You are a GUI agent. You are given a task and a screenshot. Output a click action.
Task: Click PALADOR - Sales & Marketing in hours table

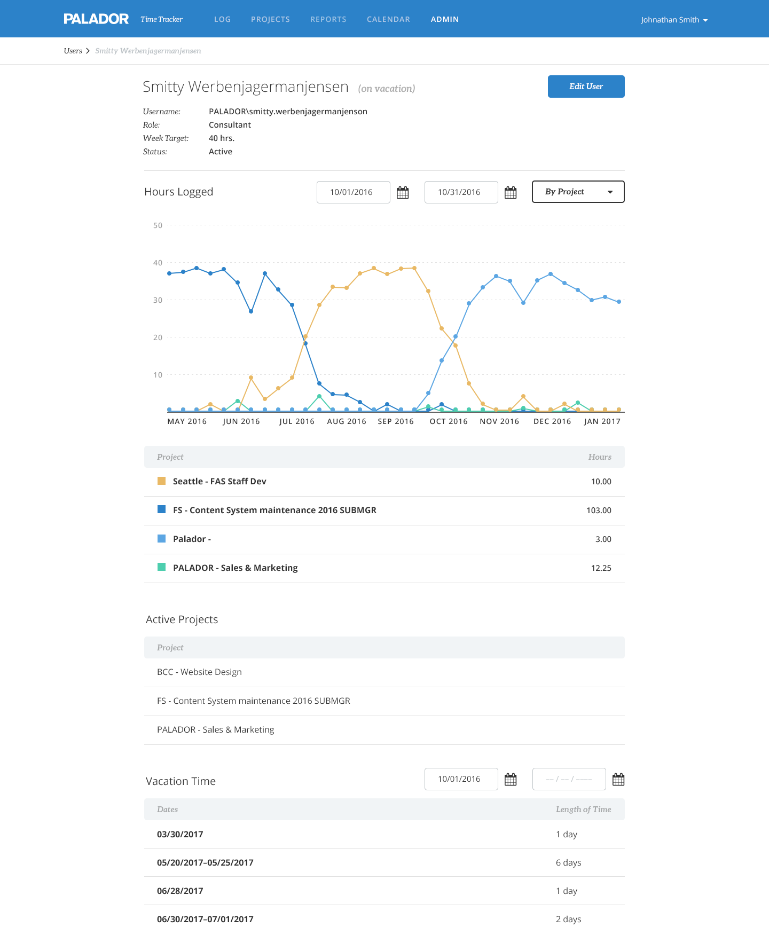pyautogui.click(x=235, y=568)
